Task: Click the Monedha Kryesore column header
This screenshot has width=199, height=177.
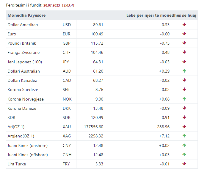Action: [26, 15]
